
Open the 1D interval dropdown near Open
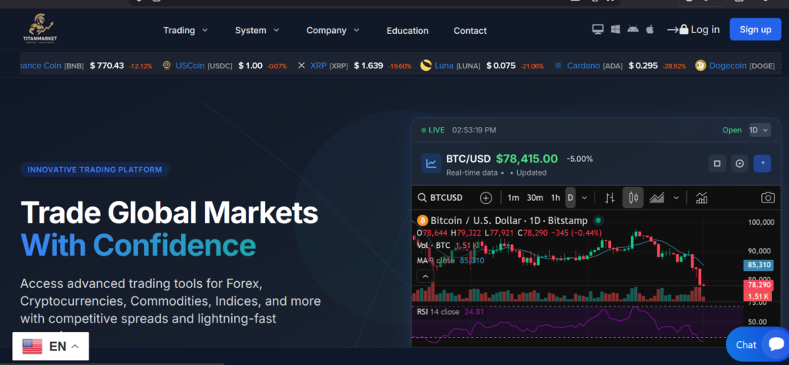coord(760,130)
